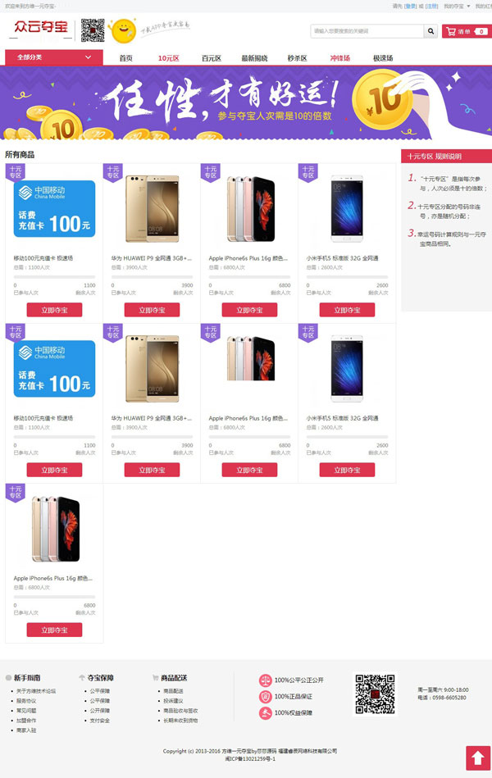Click the 100%公平公正公开 scale icon
Screen dimensions: 492x778
click(265, 680)
